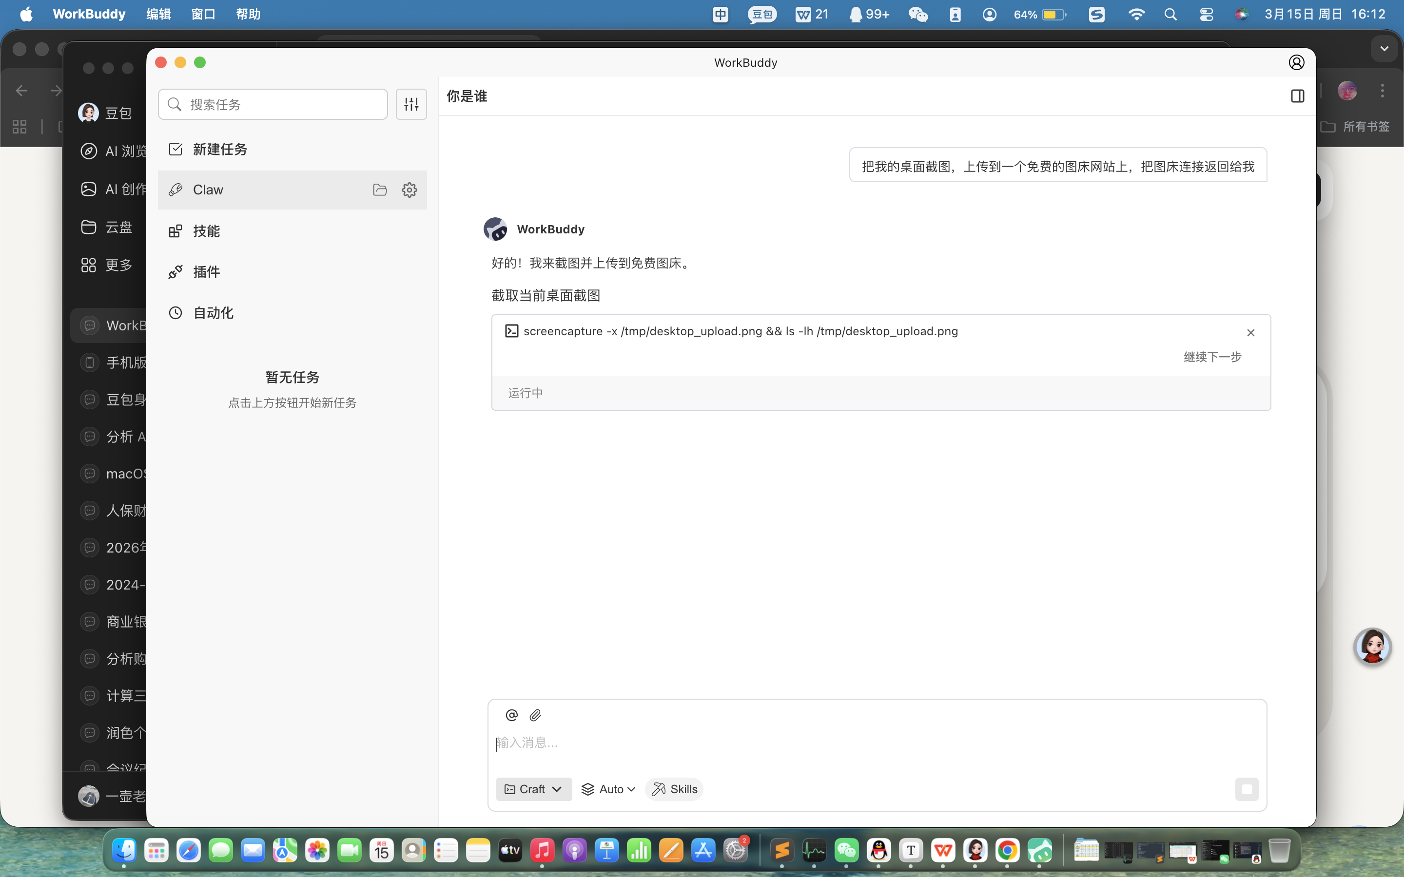Select 技能 in the sidebar
Screen dimensions: 1404x877
(206, 231)
